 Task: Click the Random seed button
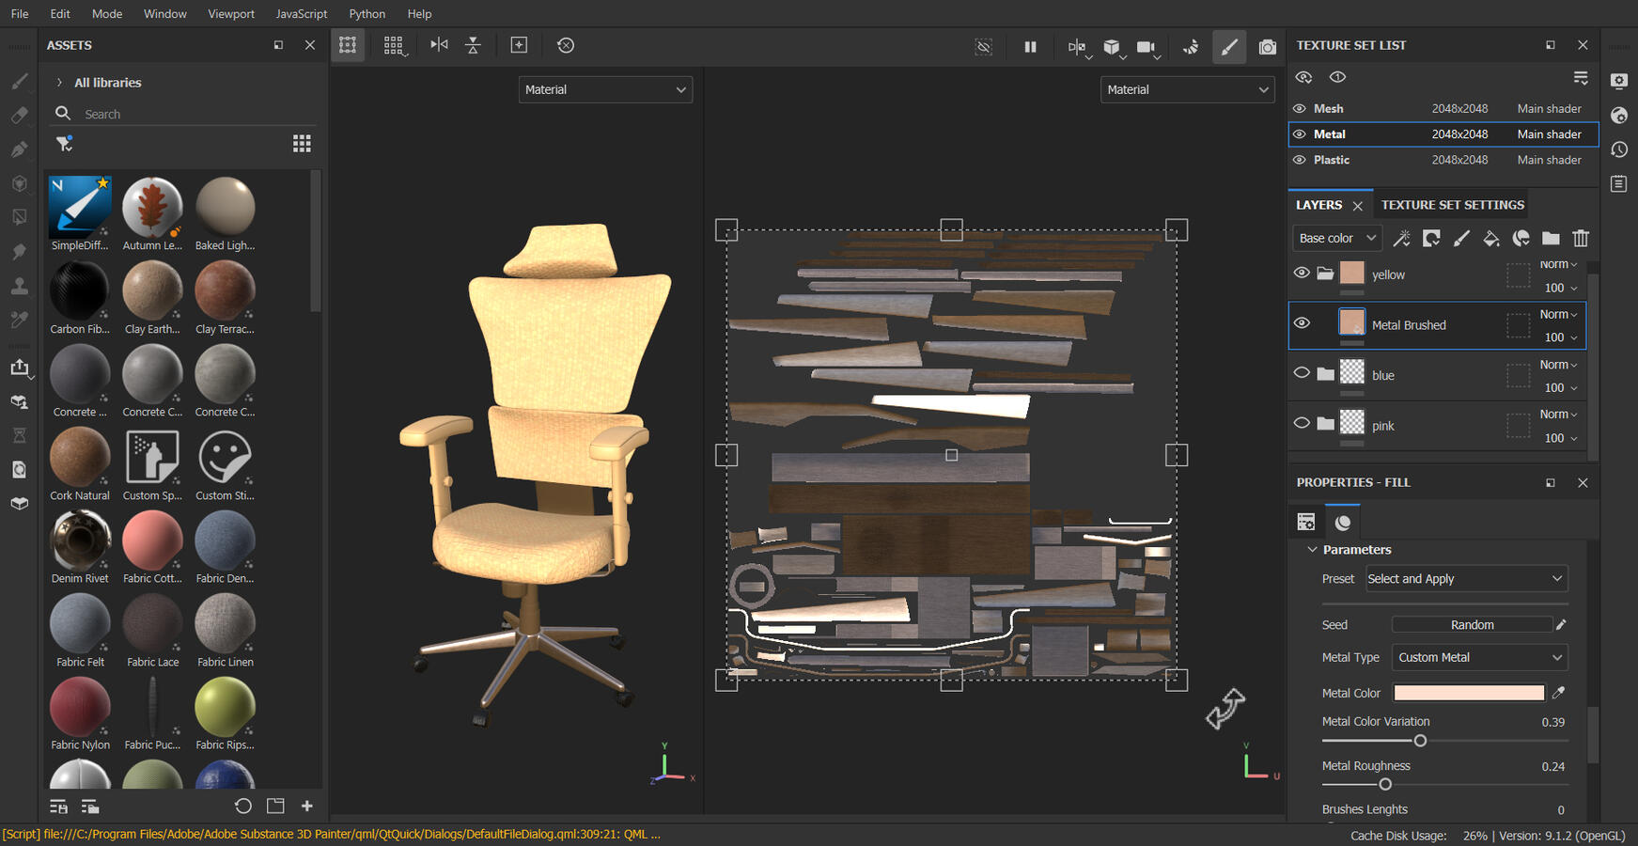click(1472, 624)
